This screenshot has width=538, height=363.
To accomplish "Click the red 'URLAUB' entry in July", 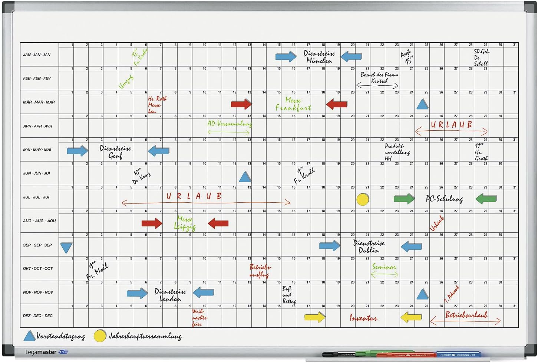I will (194, 196).
